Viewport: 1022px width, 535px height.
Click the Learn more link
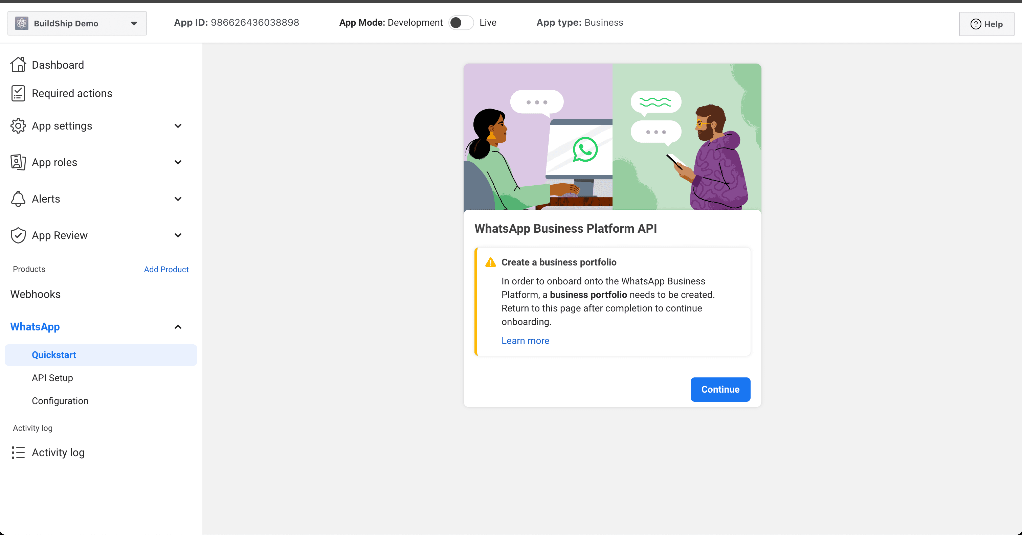(x=525, y=340)
